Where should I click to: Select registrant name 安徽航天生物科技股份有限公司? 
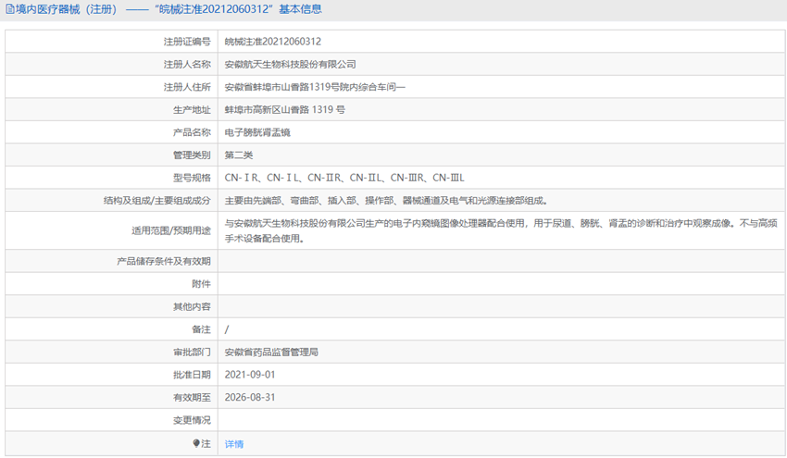[290, 64]
